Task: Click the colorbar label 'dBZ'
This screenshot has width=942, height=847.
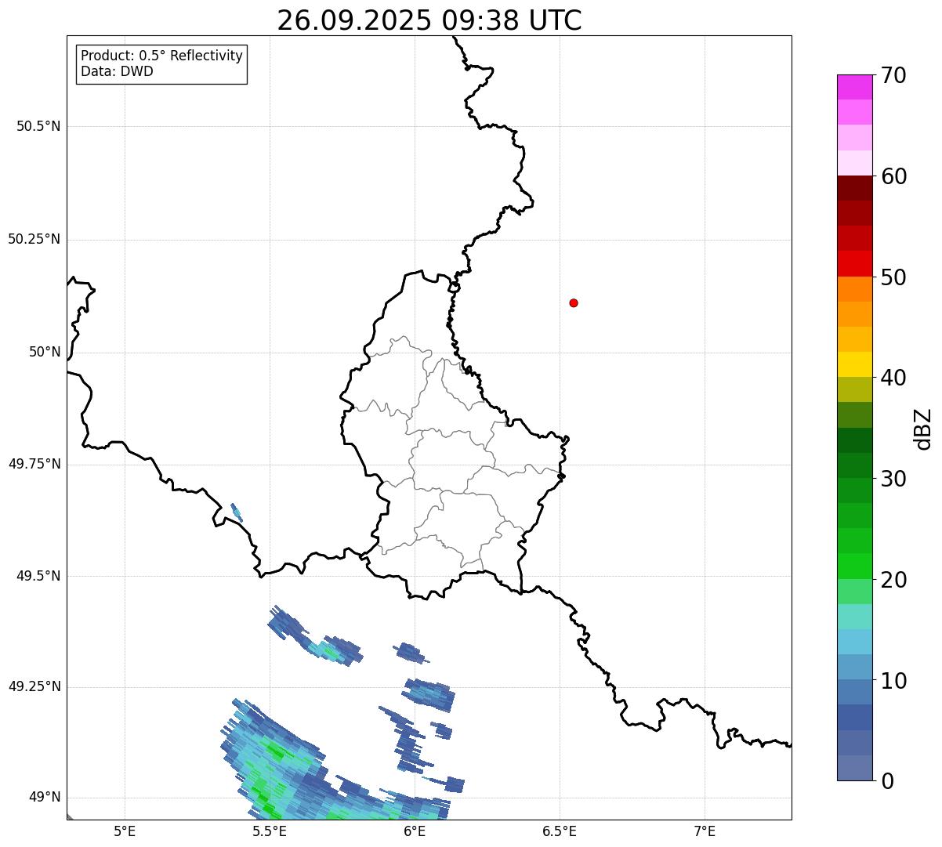Action: point(923,429)
